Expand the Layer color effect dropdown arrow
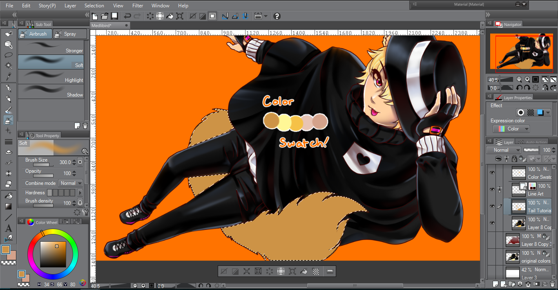This screenshot has height=290, width=558. (548, 112)
